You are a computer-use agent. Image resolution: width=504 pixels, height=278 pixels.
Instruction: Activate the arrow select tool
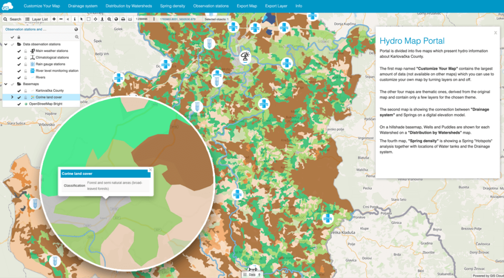81,19
